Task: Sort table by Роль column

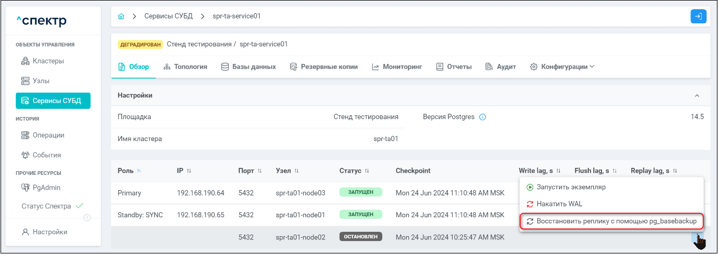Action: [138, 171]
